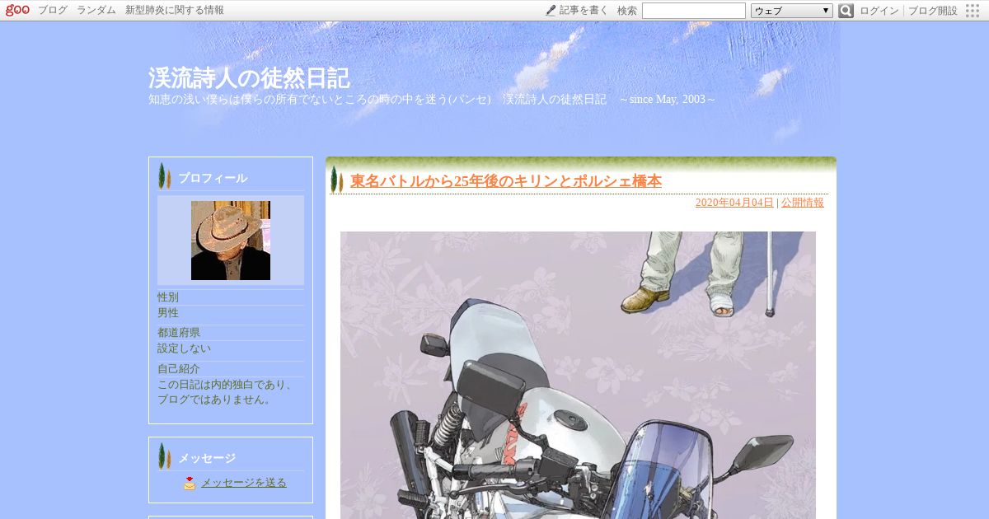Click the 公開情報 category link
989x519 pixels.
click(803, 203)
